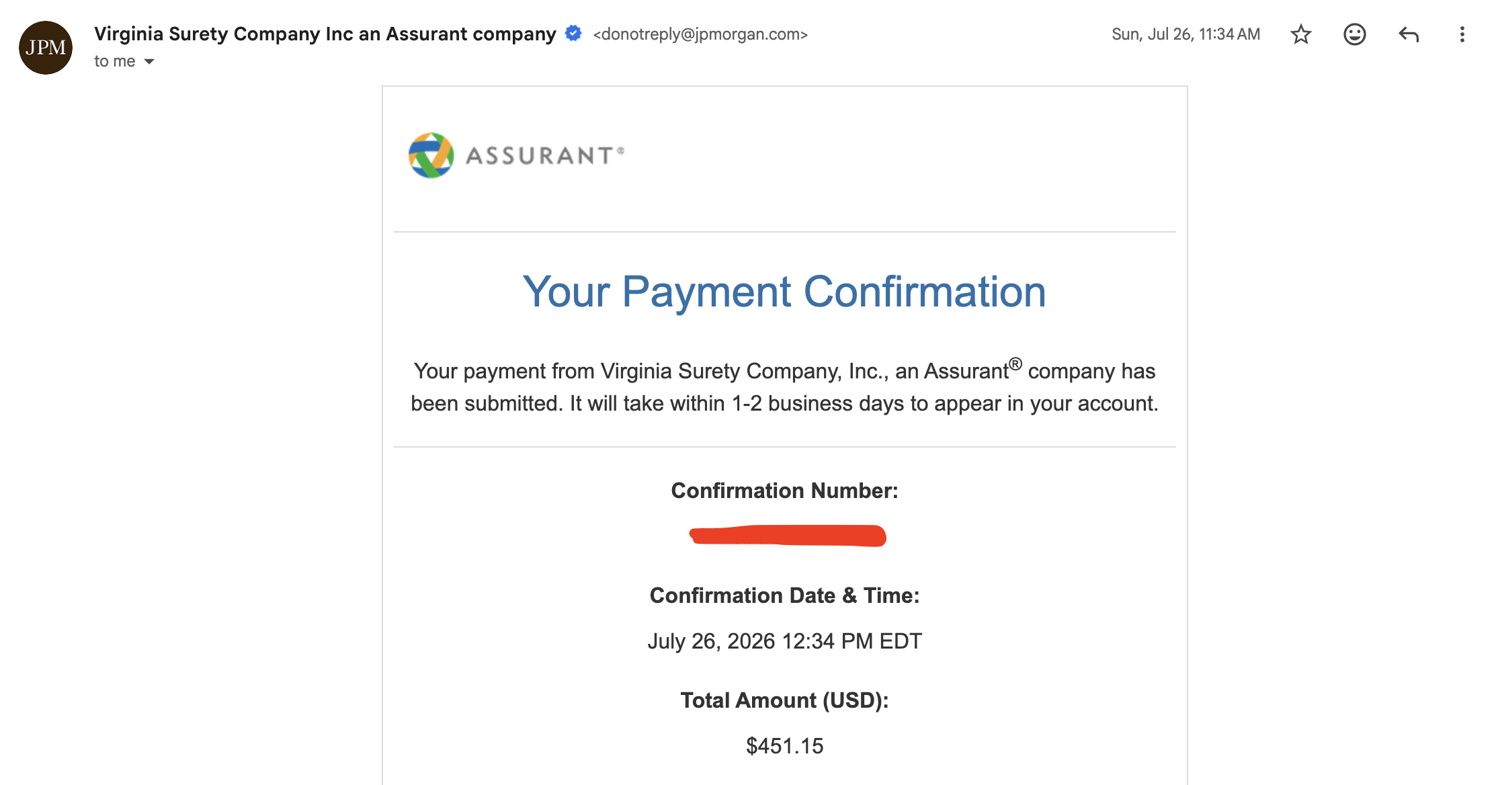The width and height of the screenshot is (1496, 785).
Task: Click the donotreply@jpmorgan.com sender address
Action: (700, 34)
